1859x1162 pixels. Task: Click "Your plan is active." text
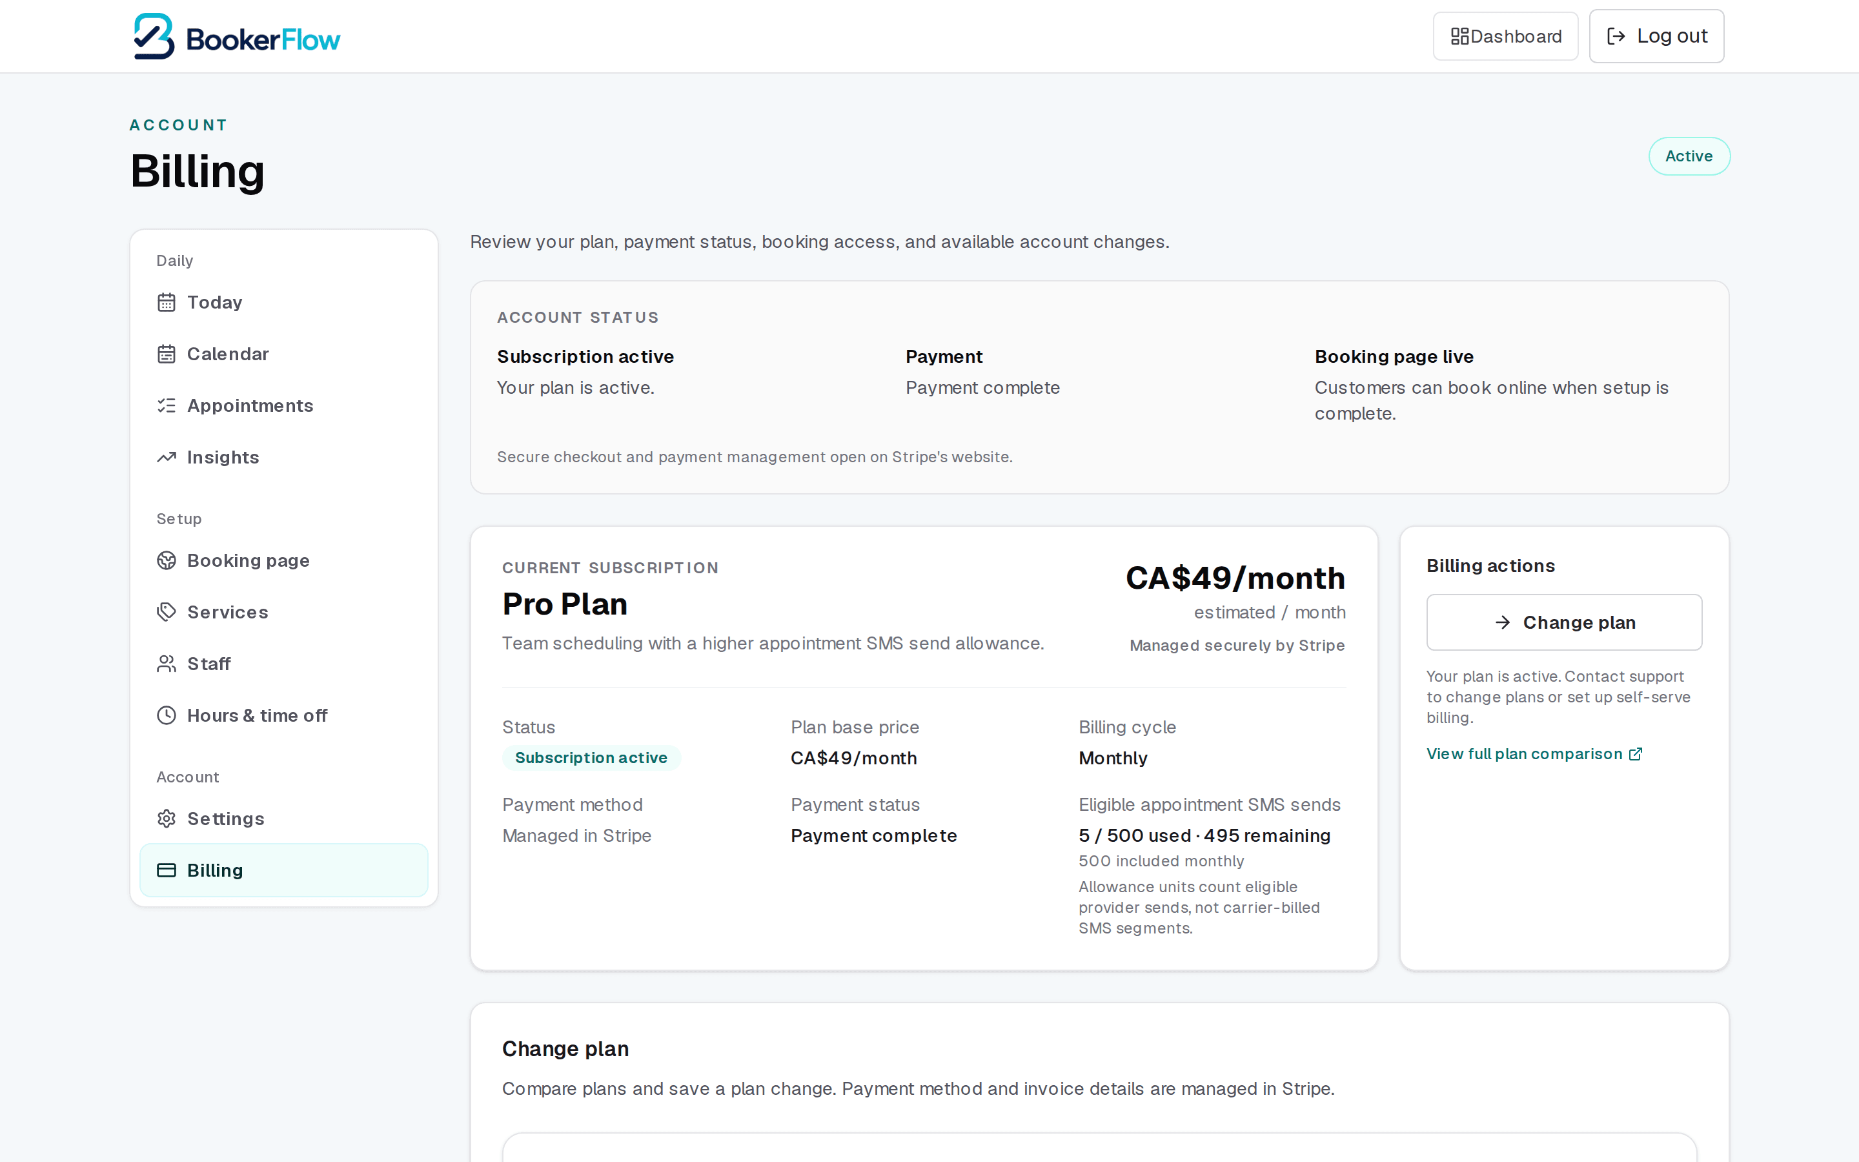pos(575,388)
